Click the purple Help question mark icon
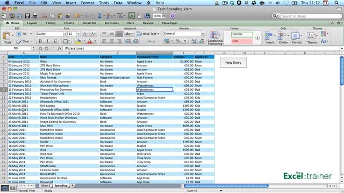The image size is (344, 193). coord(173,16)
